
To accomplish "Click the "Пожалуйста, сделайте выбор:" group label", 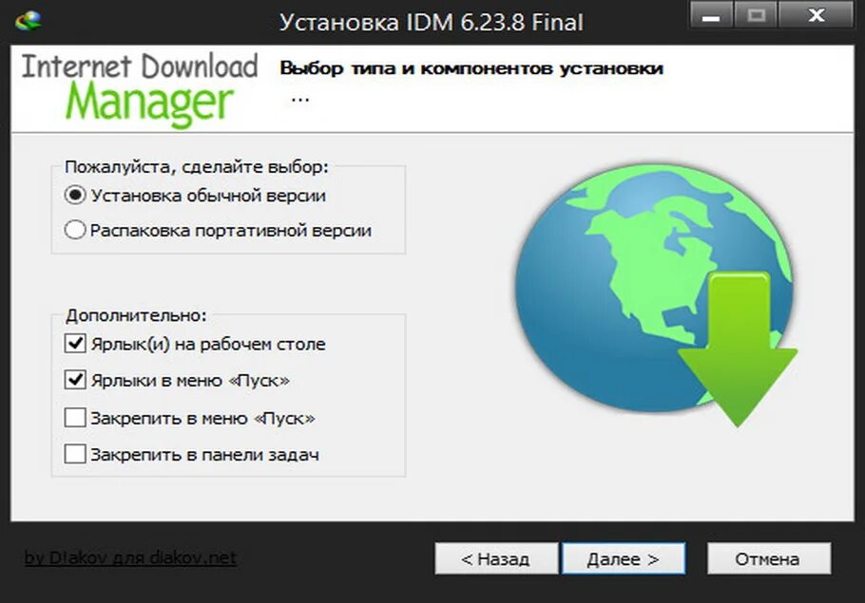I will tap(197, 166).
